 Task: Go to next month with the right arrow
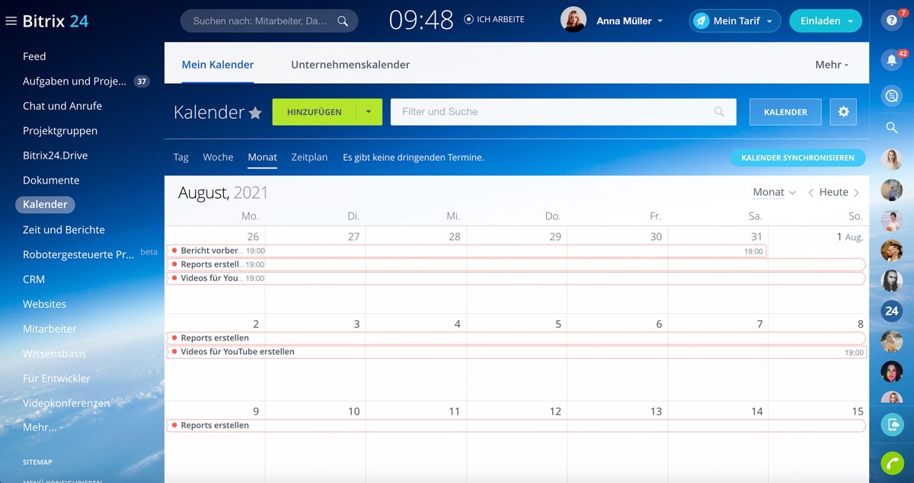point(857,193)
